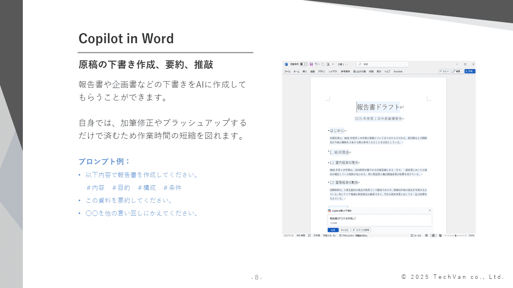Select the Web Layout view icon
Screen dimensions: 513x288
(x=440, y=236)
